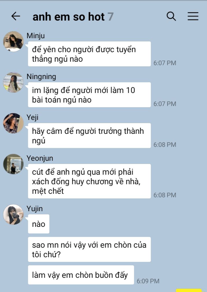This screenshot has height=292, width=207.
Task: Select Yeji's message about trưởng thành
Action: click(x=89, y=136)
